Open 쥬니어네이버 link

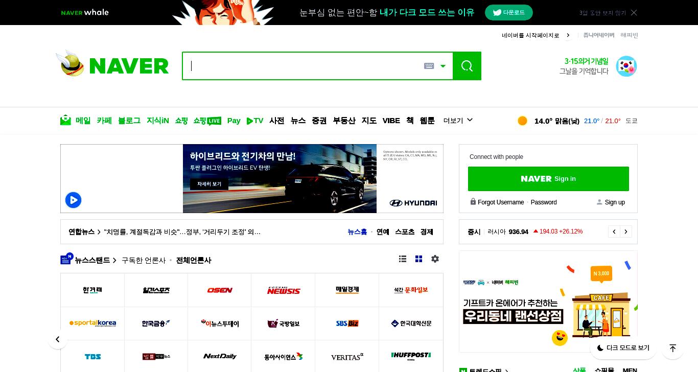click(599, 35)
